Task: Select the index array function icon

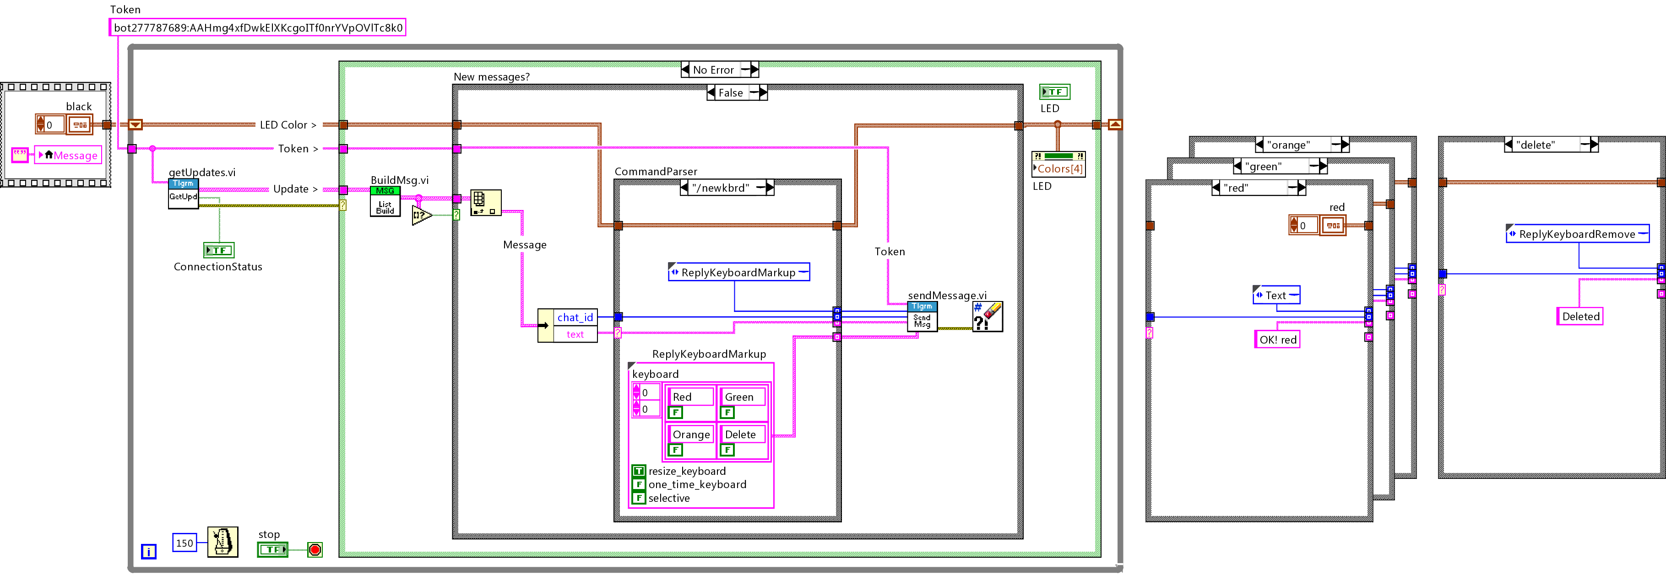Action: point(485,203)
